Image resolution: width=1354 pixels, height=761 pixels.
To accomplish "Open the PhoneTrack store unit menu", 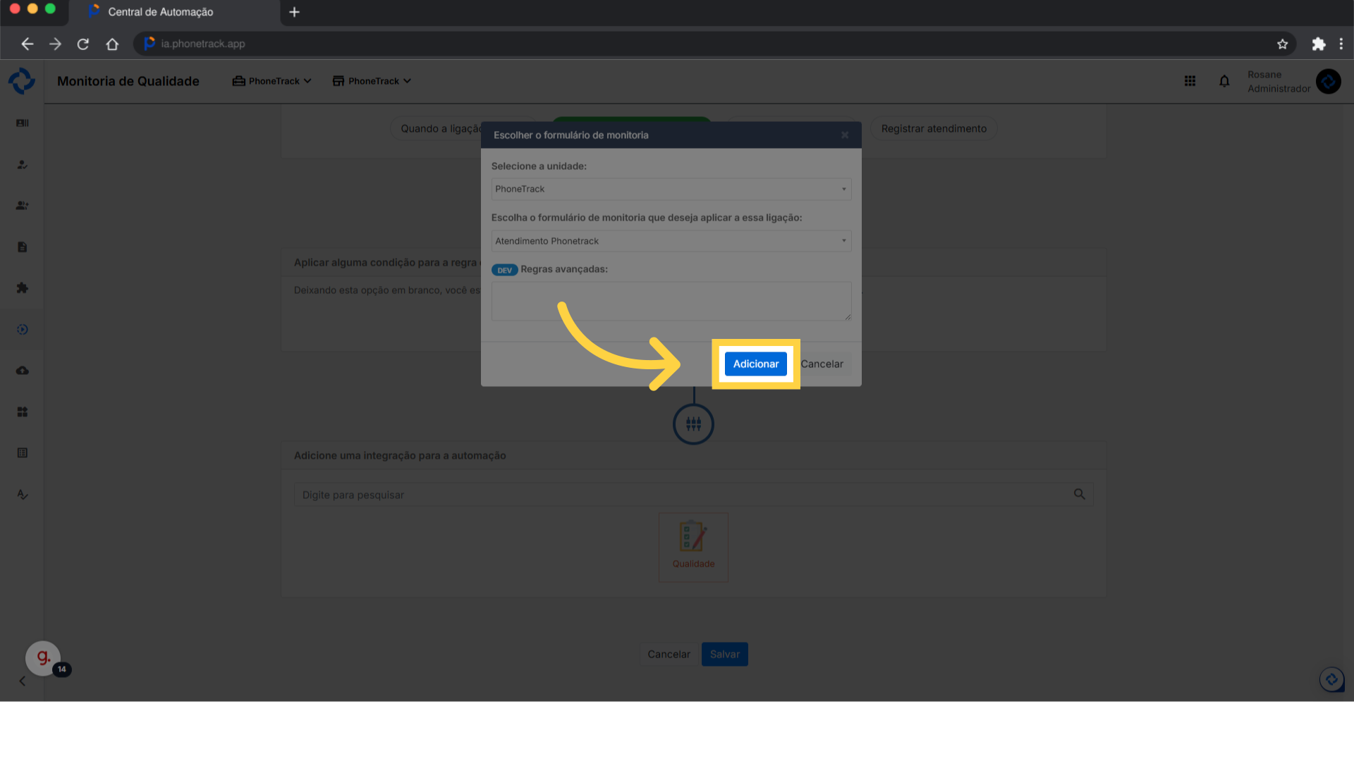I will [372, 81].
